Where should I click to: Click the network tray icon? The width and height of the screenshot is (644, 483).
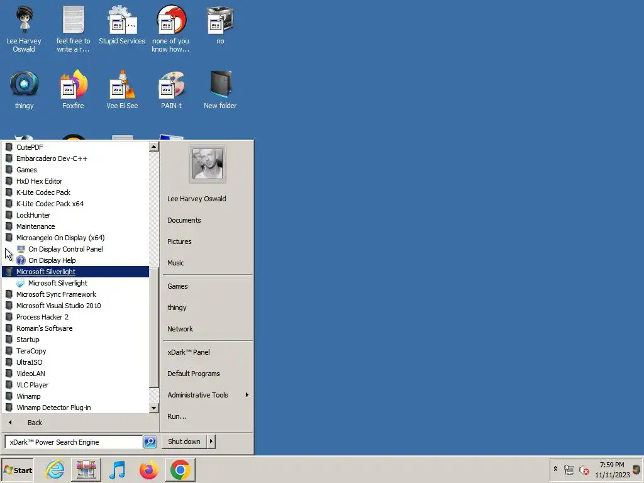[x=569, y=470]
